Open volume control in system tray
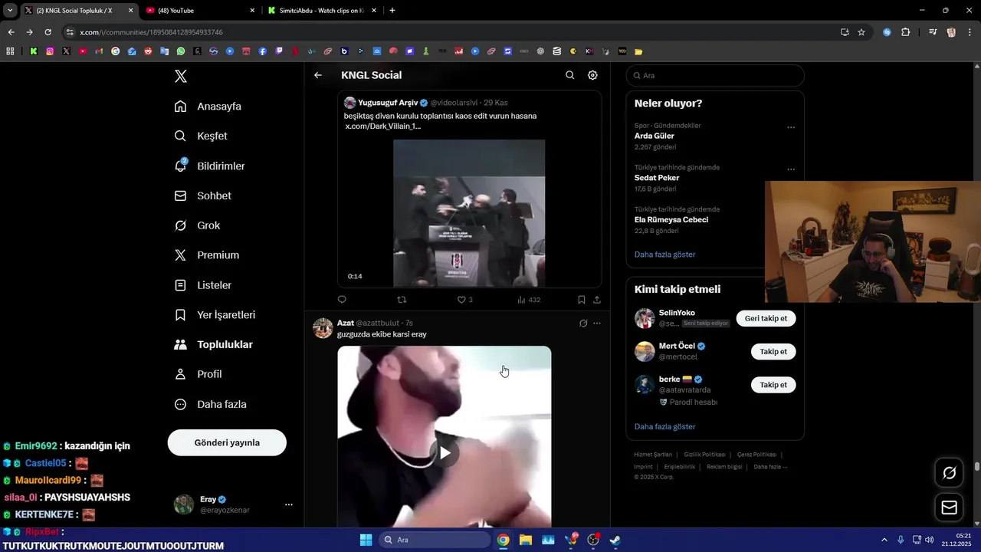This screenshot has width=981, height=552. pos(929,540)
